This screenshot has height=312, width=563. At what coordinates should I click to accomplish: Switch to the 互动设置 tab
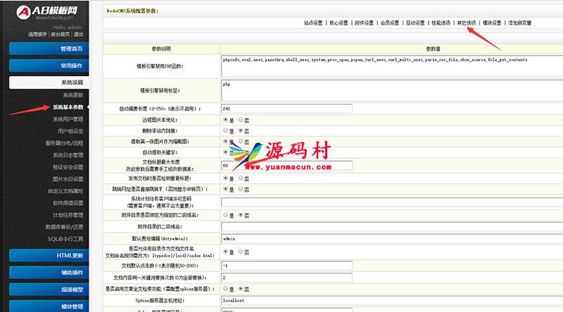pos(415,22)
